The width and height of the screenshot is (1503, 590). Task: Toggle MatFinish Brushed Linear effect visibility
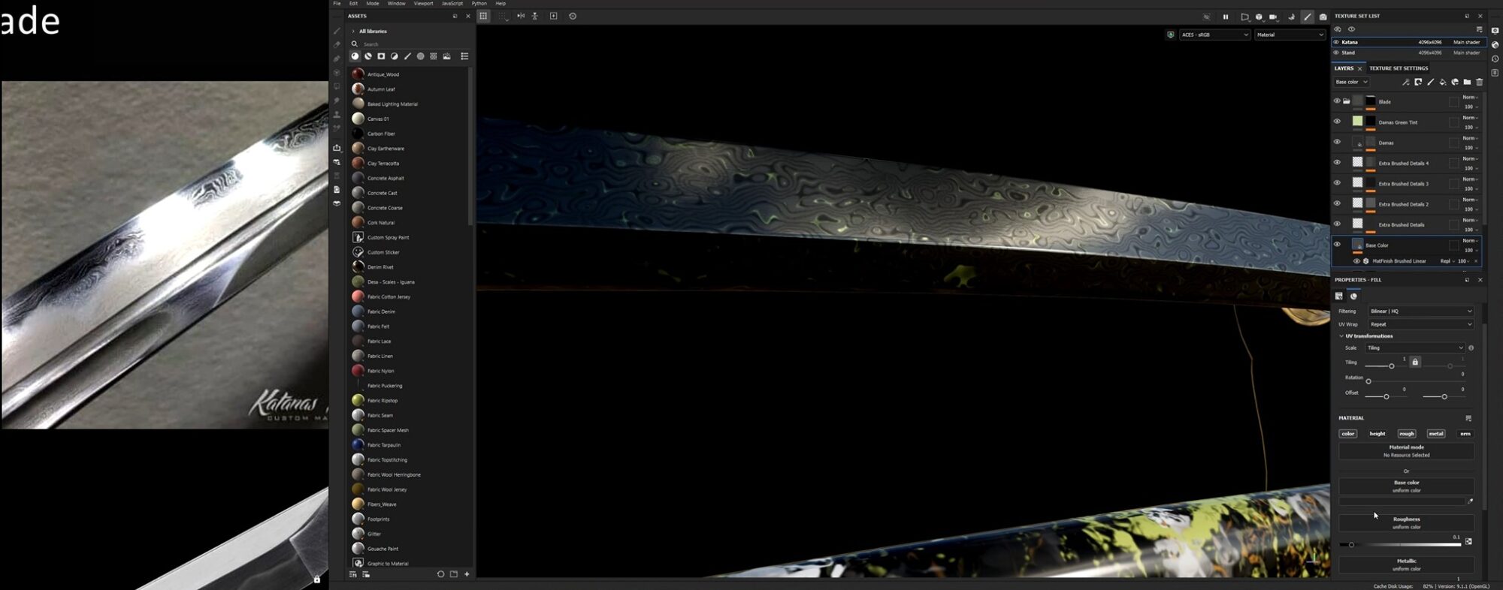pos(1356,261)
